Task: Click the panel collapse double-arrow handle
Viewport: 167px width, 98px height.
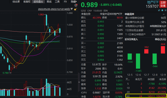Action: coord(79,82)
